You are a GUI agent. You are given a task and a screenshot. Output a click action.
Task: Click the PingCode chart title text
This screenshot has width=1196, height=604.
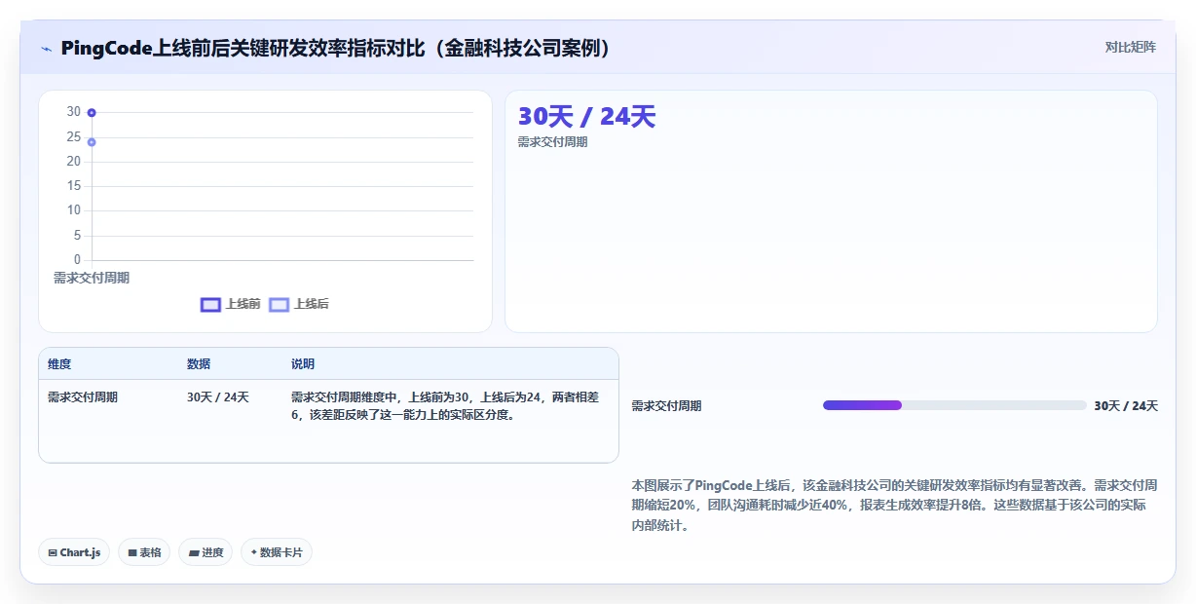tap(336, 49)
